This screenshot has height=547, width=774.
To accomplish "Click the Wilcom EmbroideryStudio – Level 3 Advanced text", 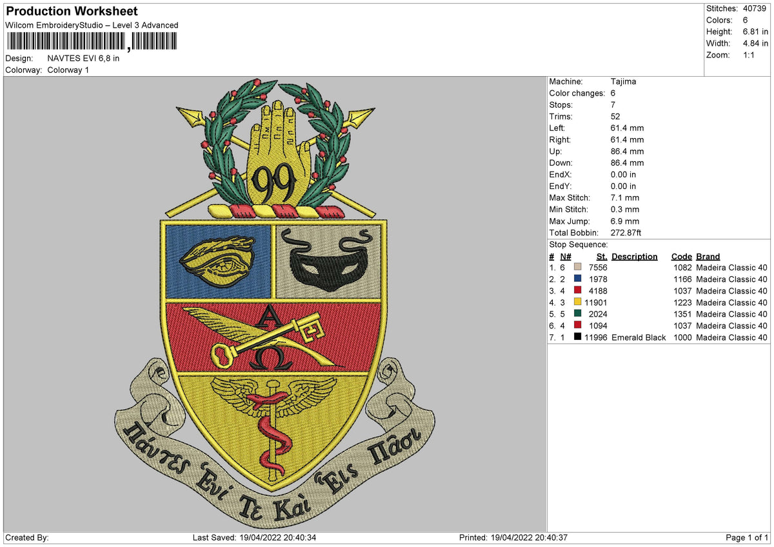I will tap(92, 25).
